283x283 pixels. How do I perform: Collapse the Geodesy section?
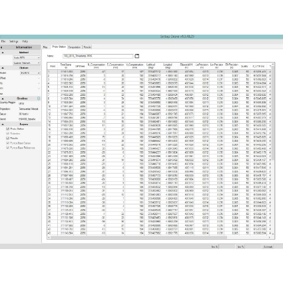pyautogui.click(x=3, y=99)
